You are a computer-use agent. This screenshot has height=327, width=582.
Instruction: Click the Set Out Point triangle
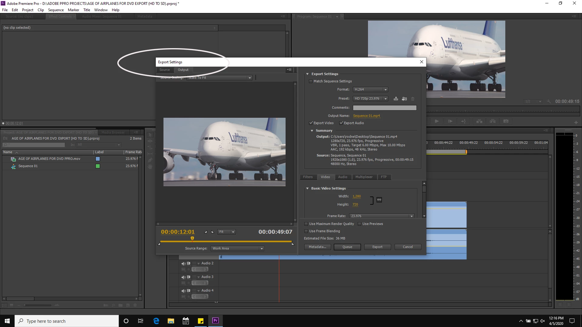(212, 232)
